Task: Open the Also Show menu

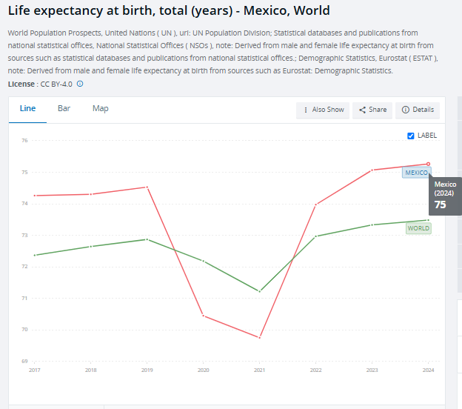Action: coord(323,110)
